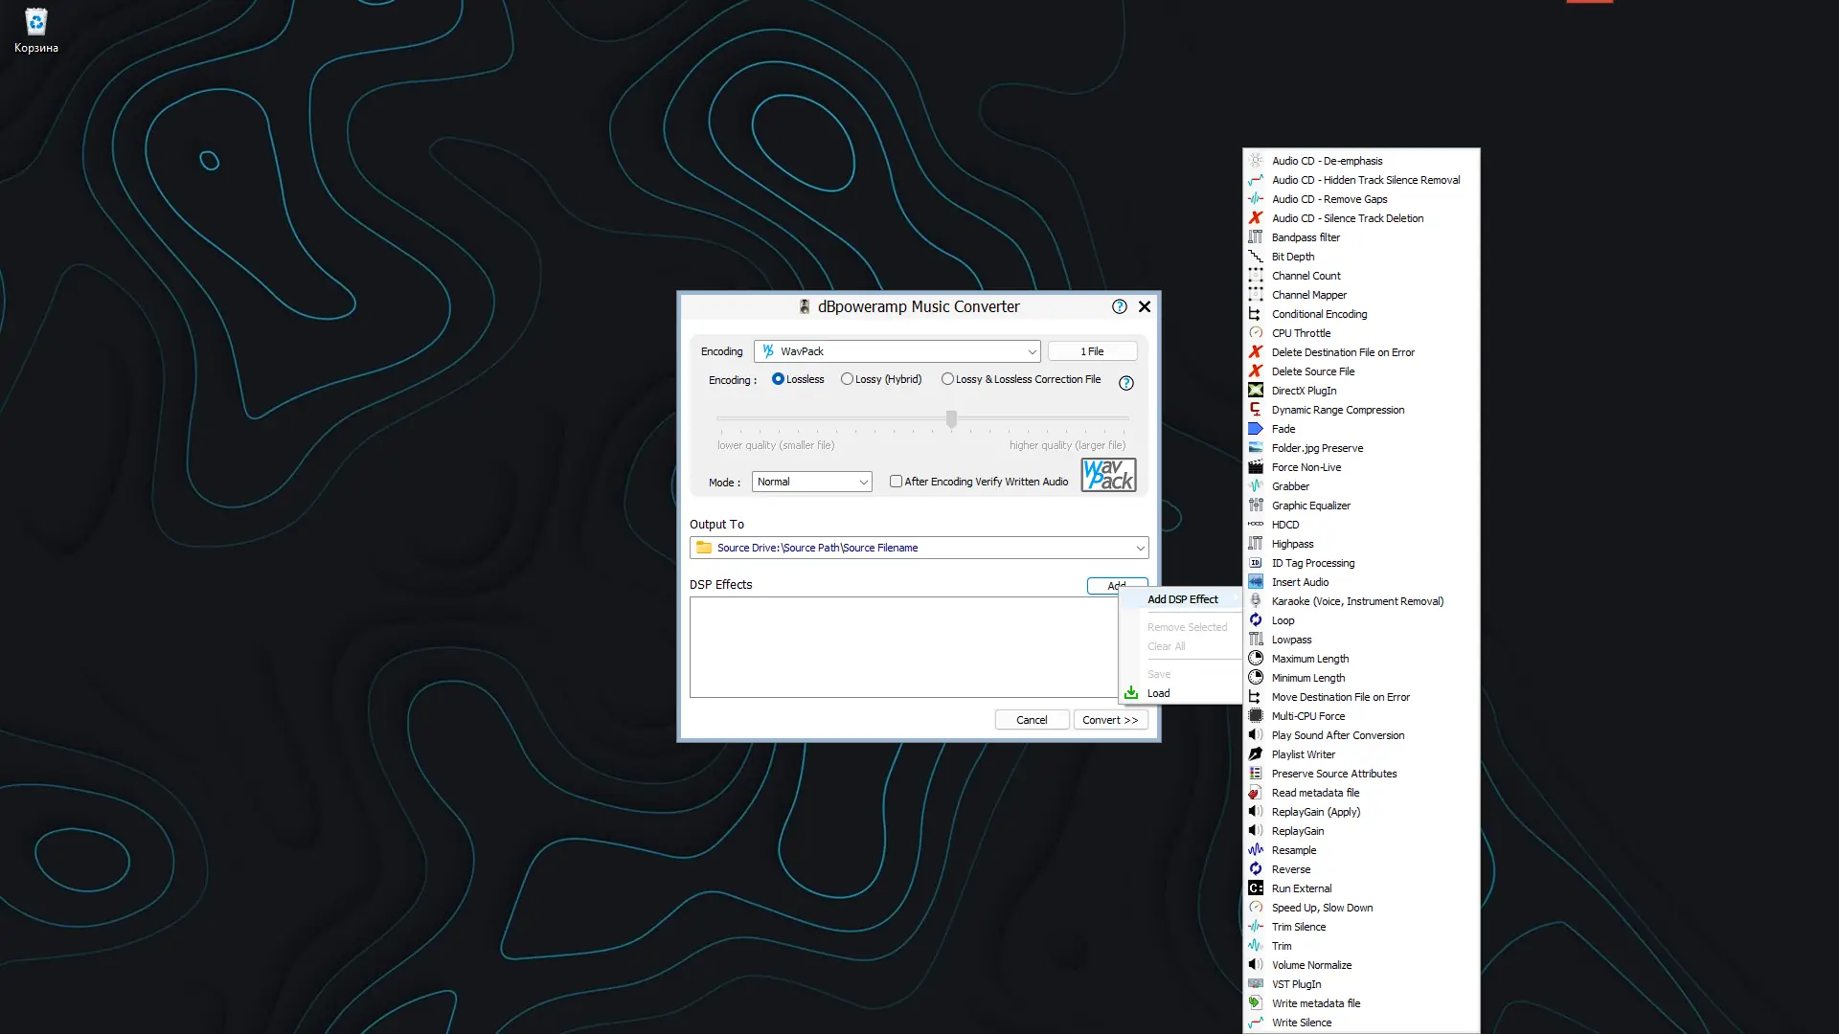Open the Output To path dropdown

point(1140,548)
